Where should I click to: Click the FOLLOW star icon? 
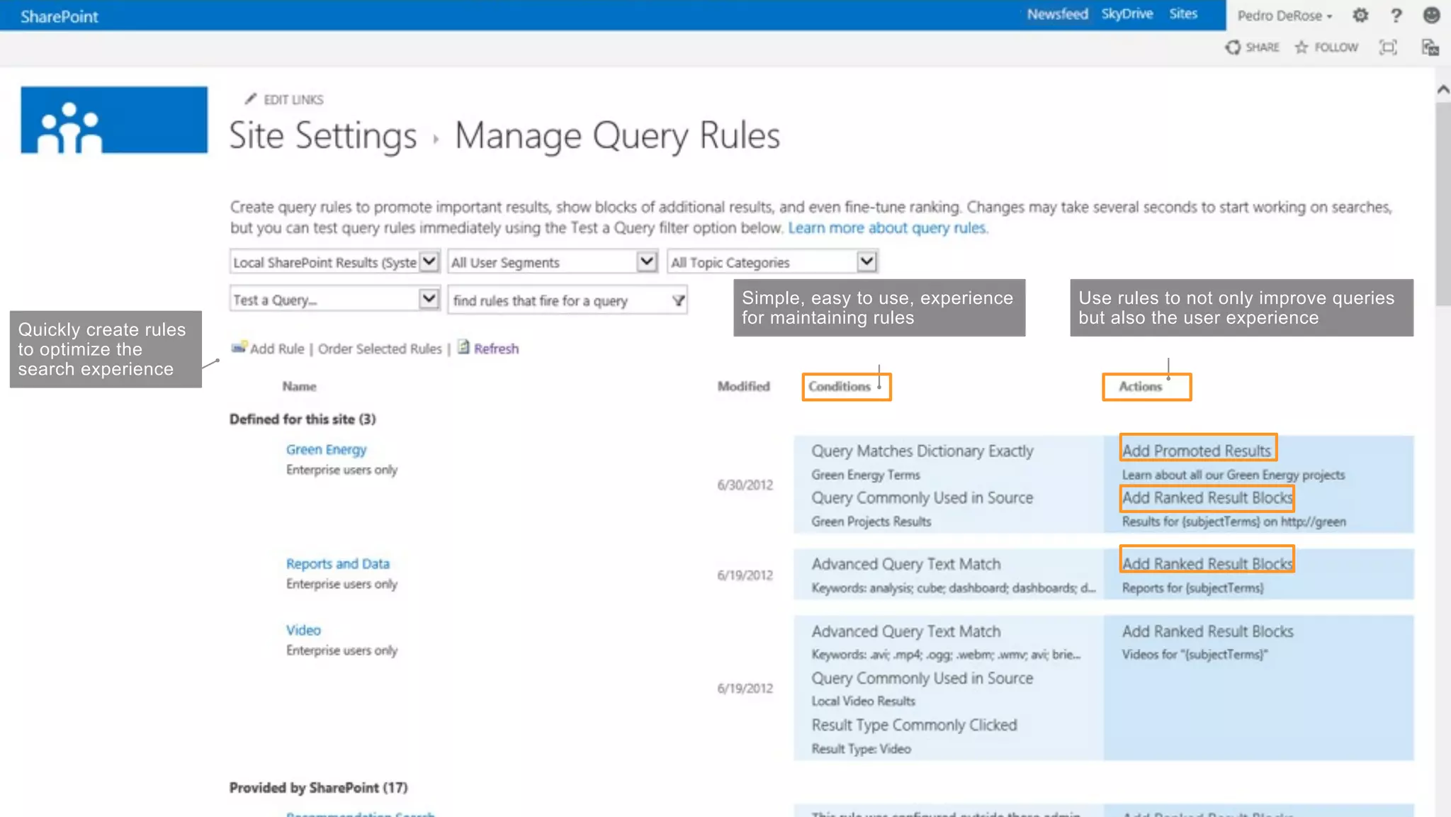coord(1302,47)
